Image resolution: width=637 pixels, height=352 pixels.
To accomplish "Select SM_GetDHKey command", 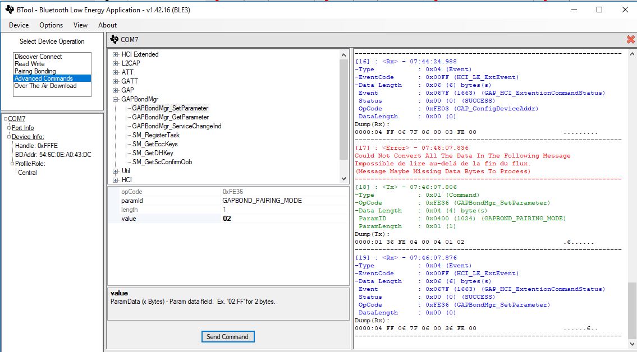I will (153, 153).
